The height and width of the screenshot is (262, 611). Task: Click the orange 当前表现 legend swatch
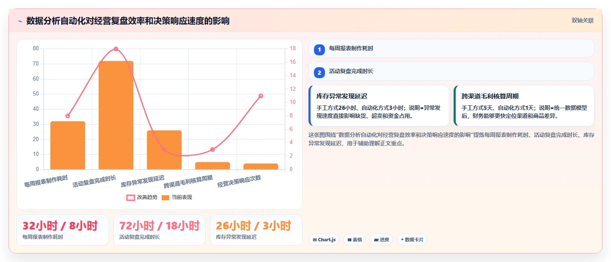click(x=165, y=197)
